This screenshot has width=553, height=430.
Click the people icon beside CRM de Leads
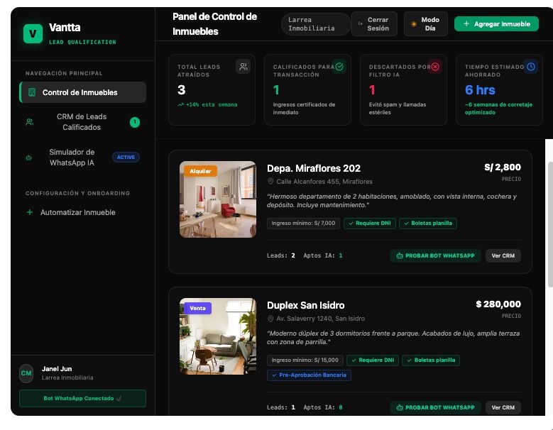(x=30, y=122)
